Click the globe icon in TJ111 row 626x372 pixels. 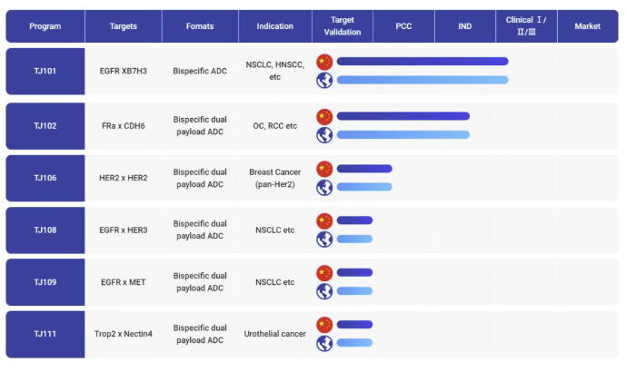(324, 343)
